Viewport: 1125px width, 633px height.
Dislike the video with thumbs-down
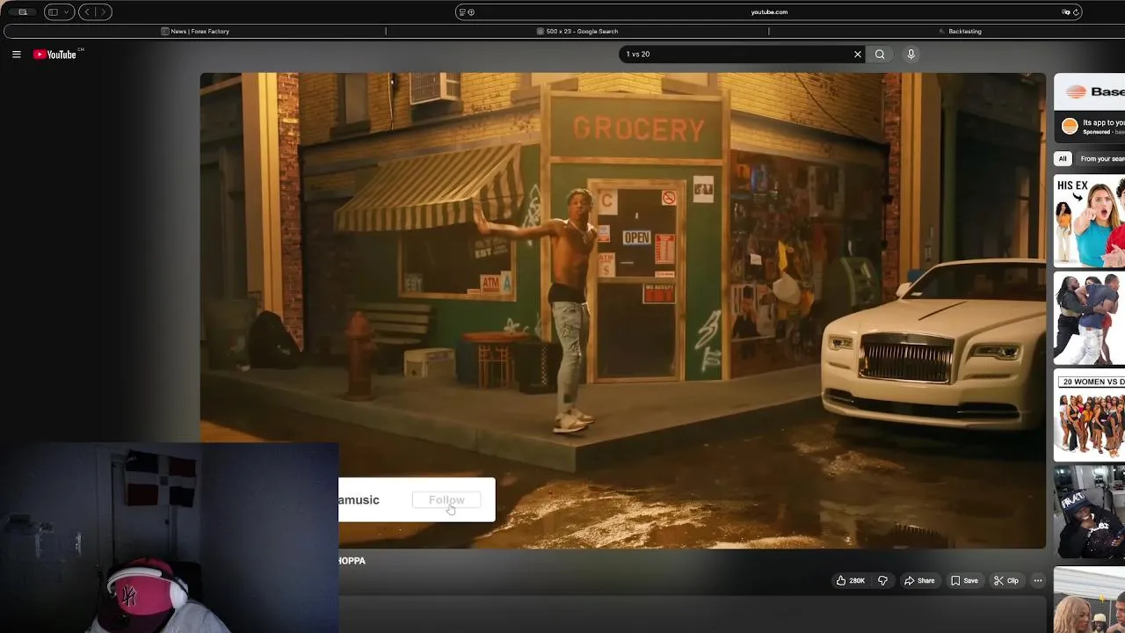pos(882,580)
